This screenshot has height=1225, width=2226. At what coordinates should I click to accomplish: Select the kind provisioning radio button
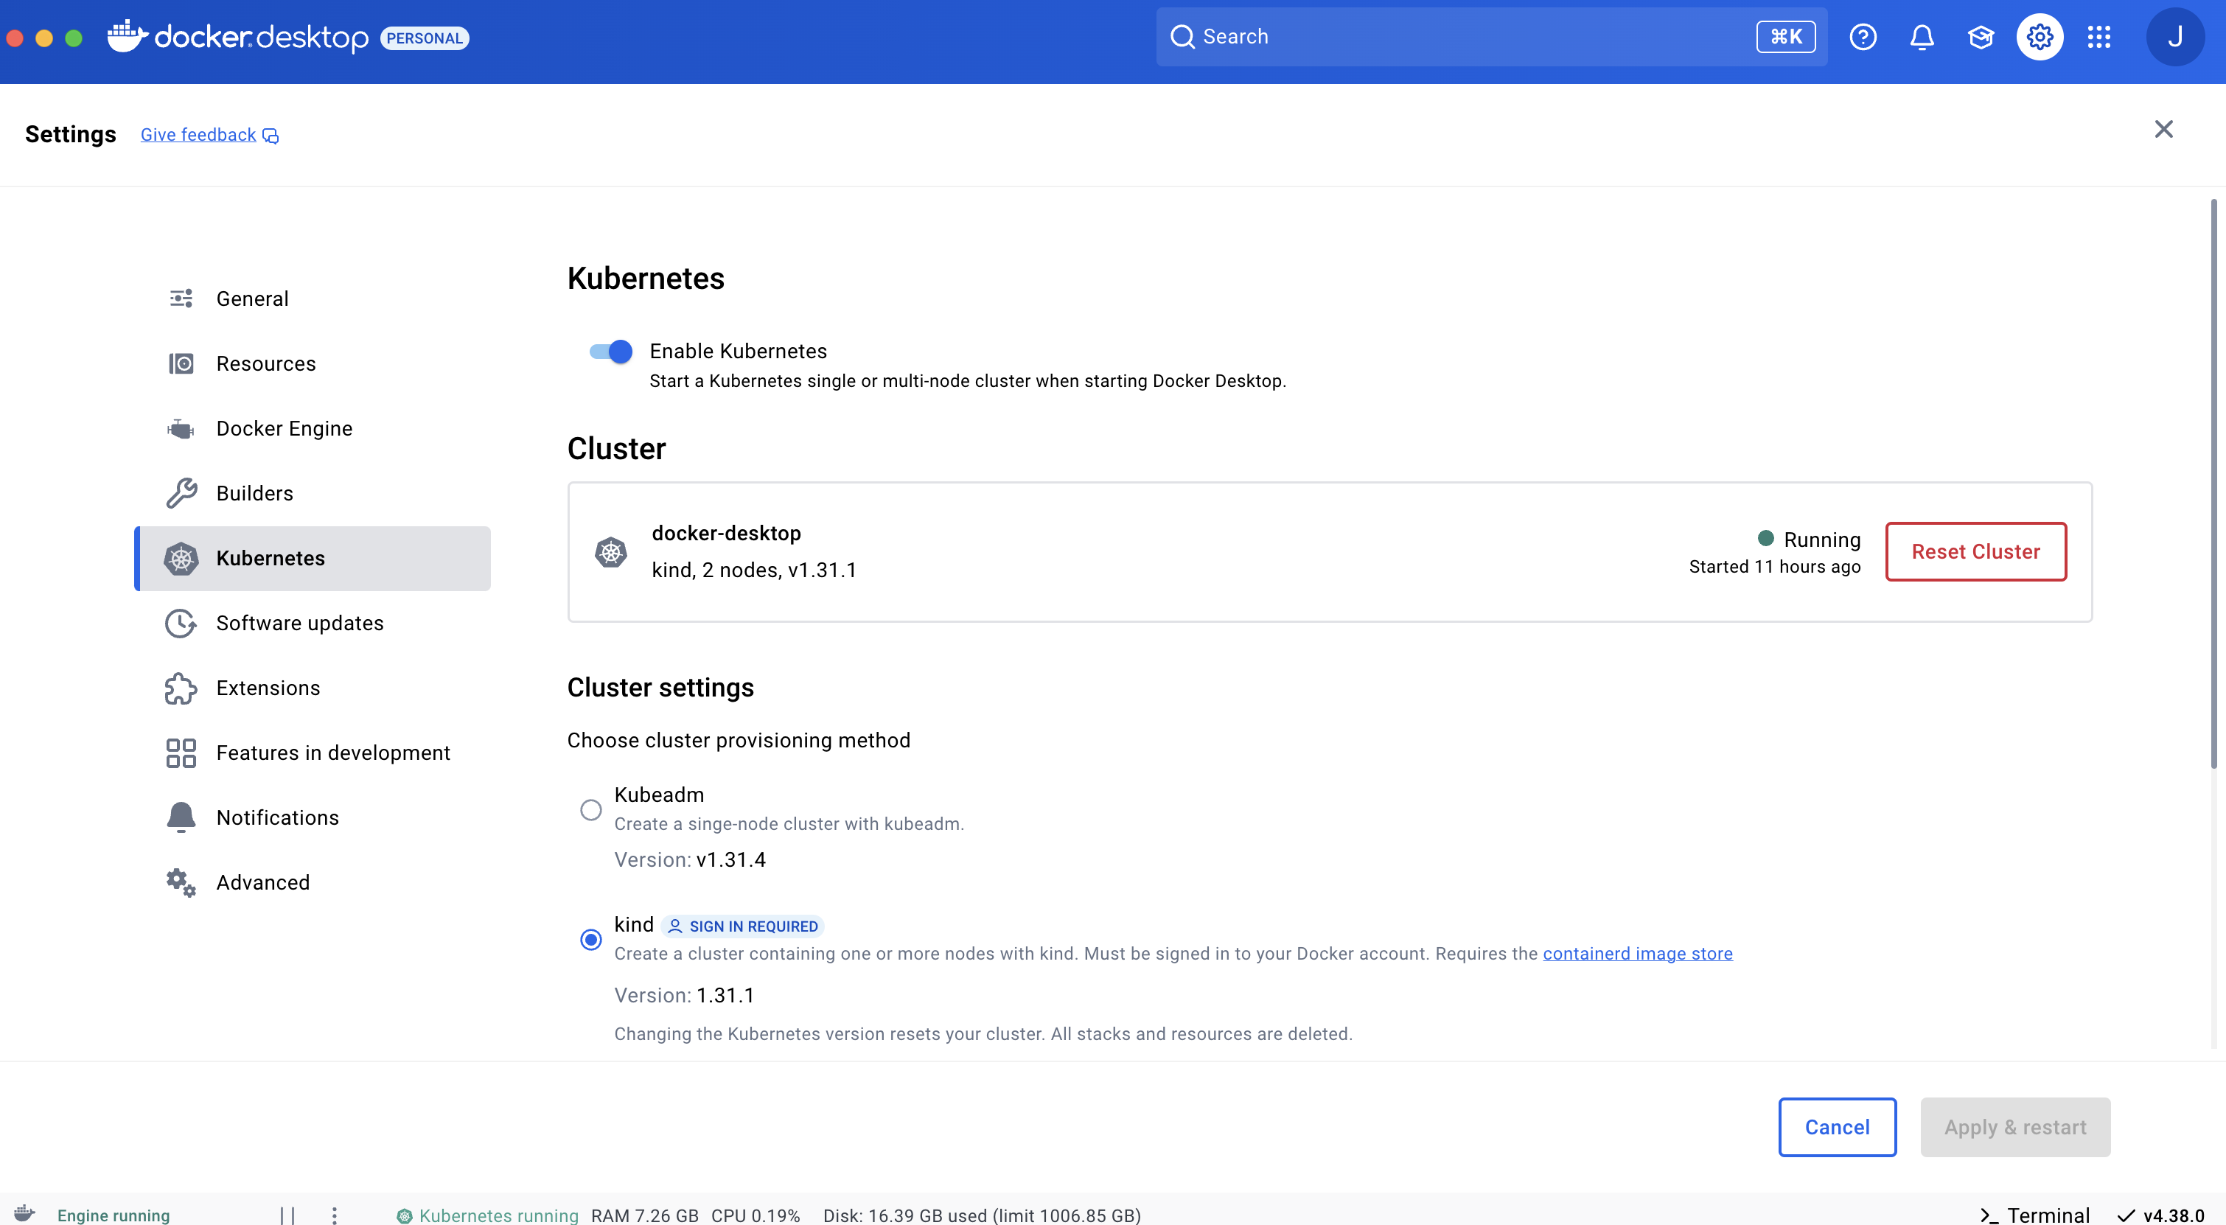pyautogui.click(x=591, y=939)
